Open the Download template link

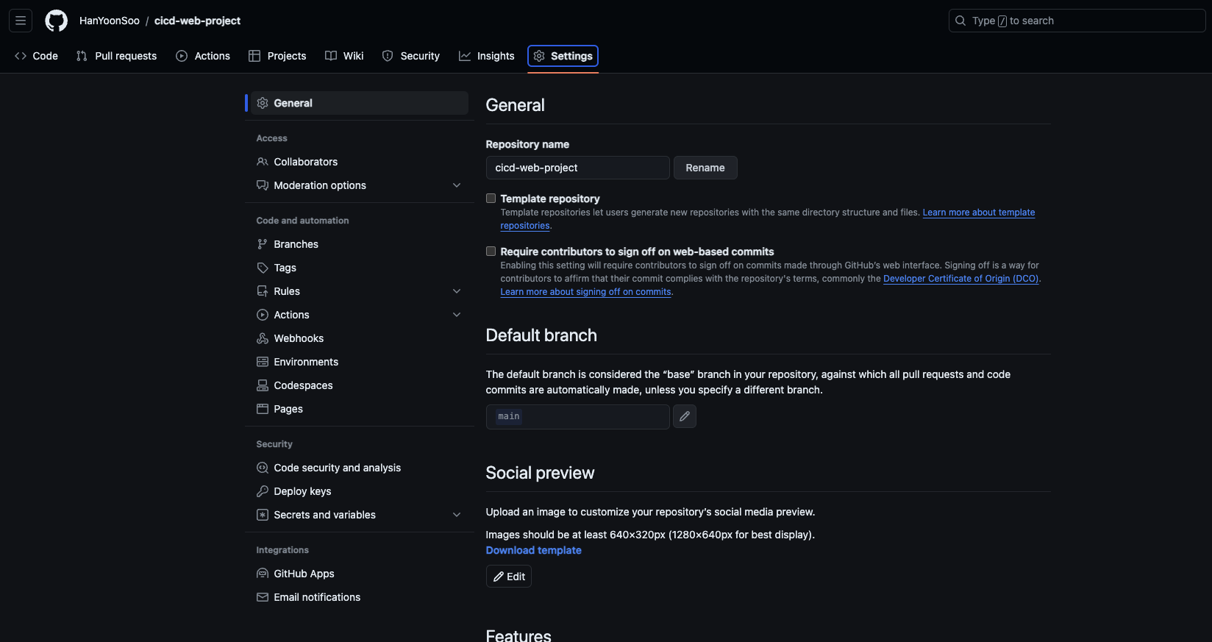pos(534,550)
